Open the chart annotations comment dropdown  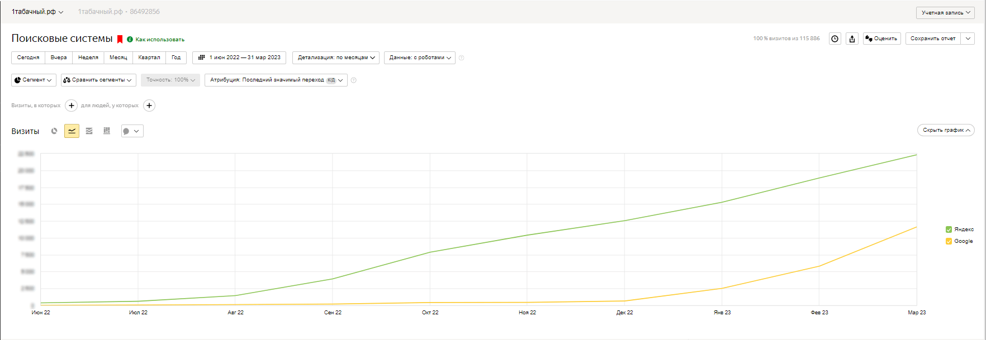point(132,131)
